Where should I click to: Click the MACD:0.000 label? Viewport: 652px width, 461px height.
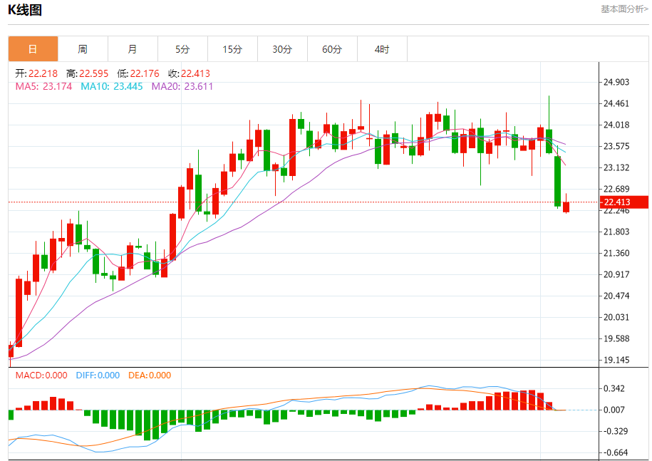(x=41, y=375)
